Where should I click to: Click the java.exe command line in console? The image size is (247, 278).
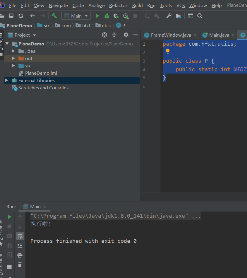point(116,216)
